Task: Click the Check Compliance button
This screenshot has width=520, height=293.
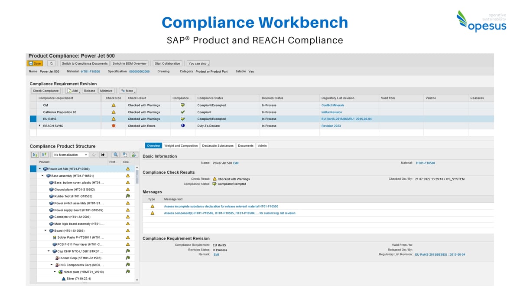Action: (x=45, y=91)
